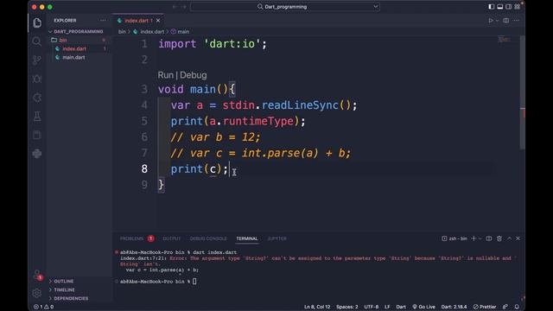This screenshot has width=553, height=311.
Task: Kill the terminal with trash icon
Action: pyautogui.click(x=499, y=238)
